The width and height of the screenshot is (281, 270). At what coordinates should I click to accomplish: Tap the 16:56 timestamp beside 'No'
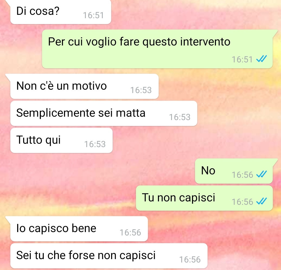(242, 175)
